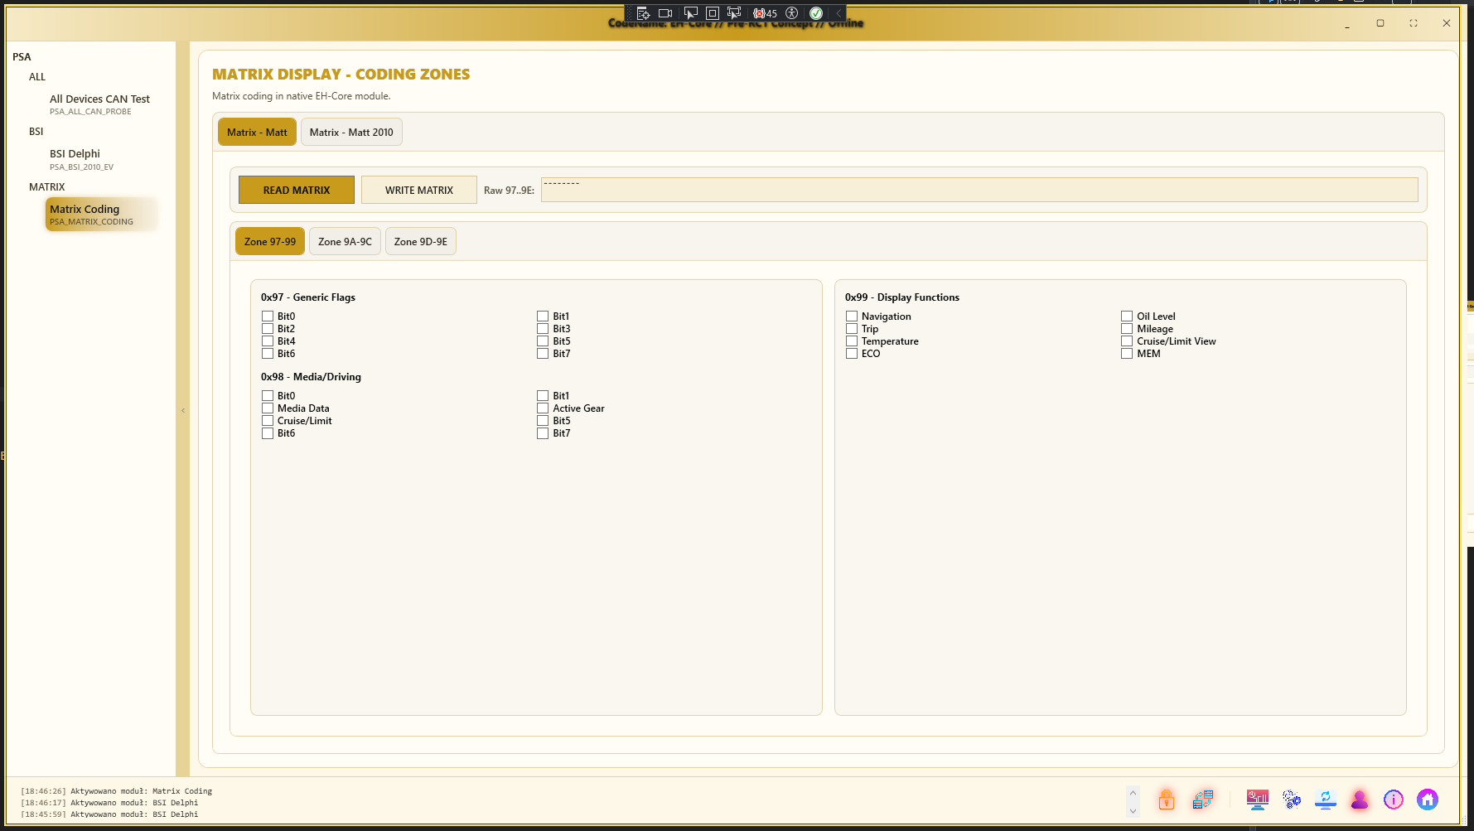This screenshot has height=831, width=1474.
Task: Check the Cruise/Limit View checkbox
Action: [1127, 341]
